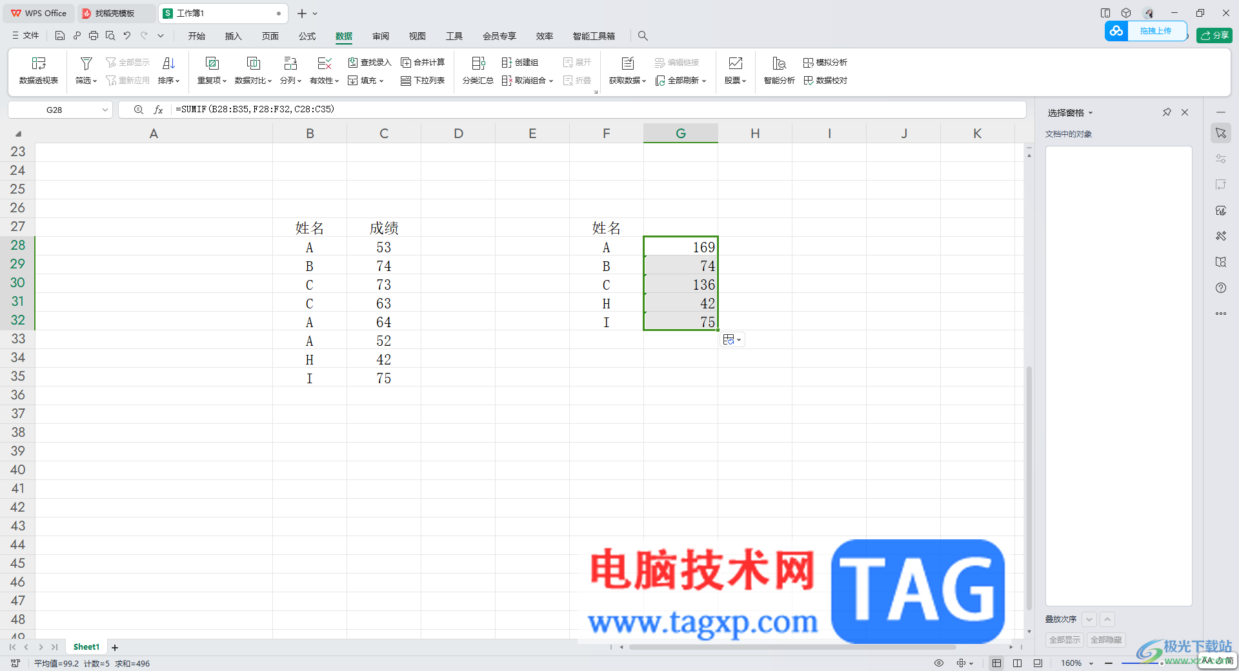Open the 插入 ribbon tab
This screenshot has height=671, width=1239.
234,36
